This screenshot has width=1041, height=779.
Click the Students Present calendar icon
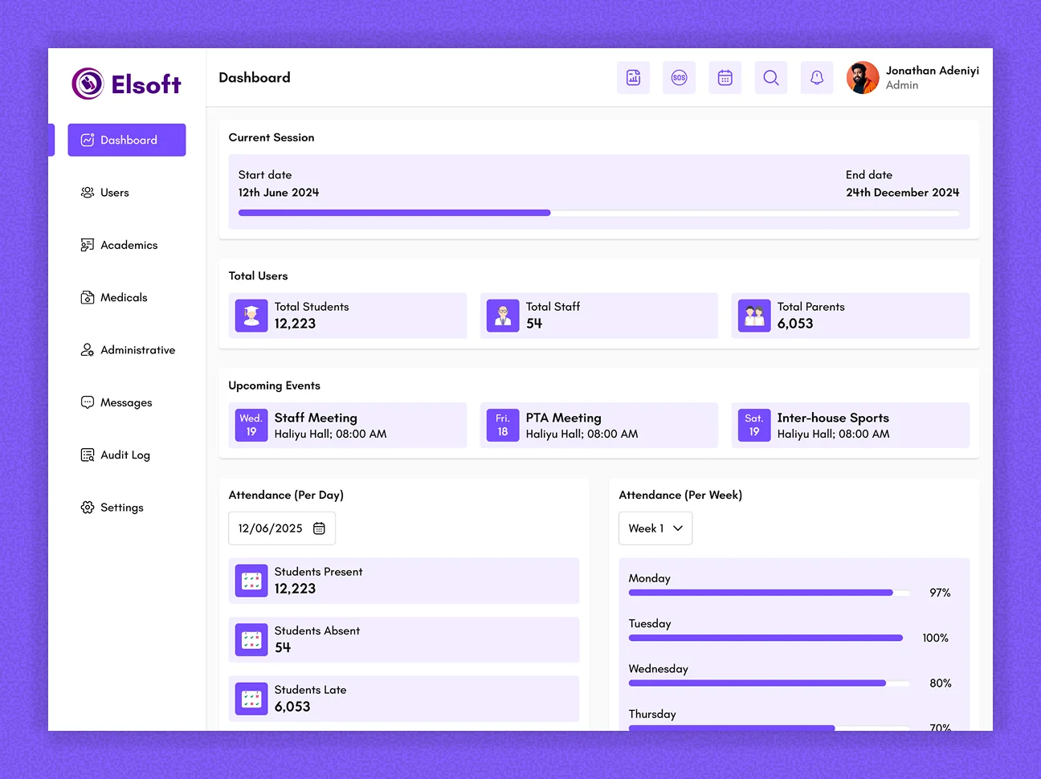click(x=251, y=580)
